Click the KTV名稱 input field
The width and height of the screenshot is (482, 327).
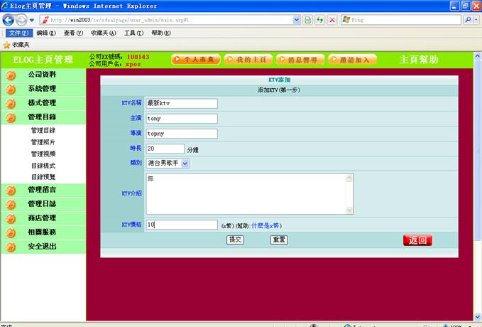pyautogui.click(x=181, y=103)
